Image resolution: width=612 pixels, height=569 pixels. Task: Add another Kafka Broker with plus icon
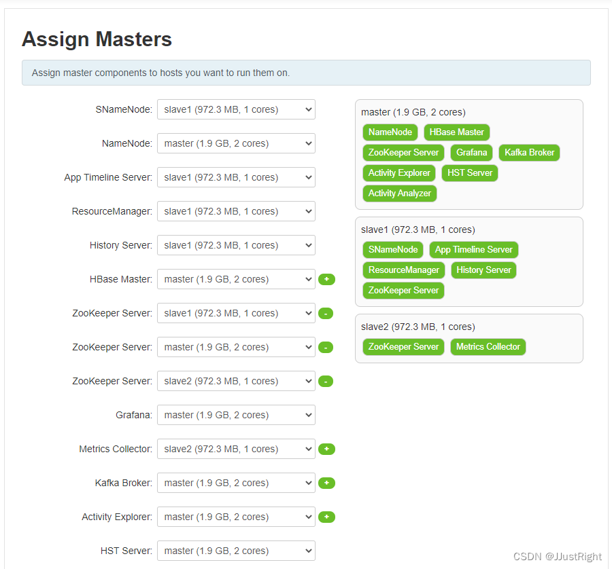click(x=326, y=483)
